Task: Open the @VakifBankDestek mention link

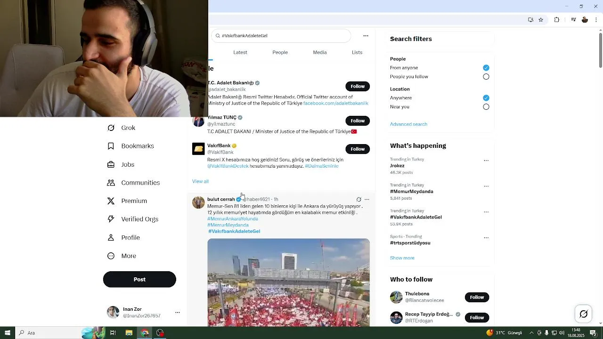Action: click(x=228, y=166)
